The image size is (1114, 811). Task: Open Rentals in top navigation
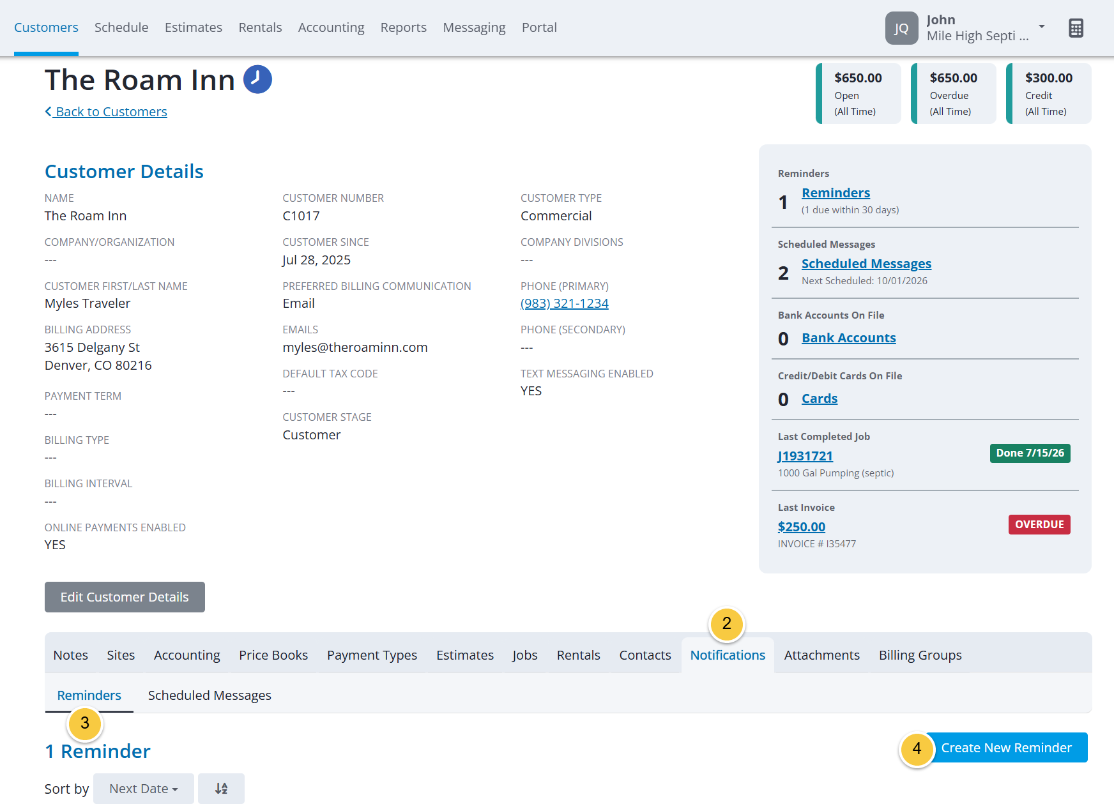[x=260, y=27]
